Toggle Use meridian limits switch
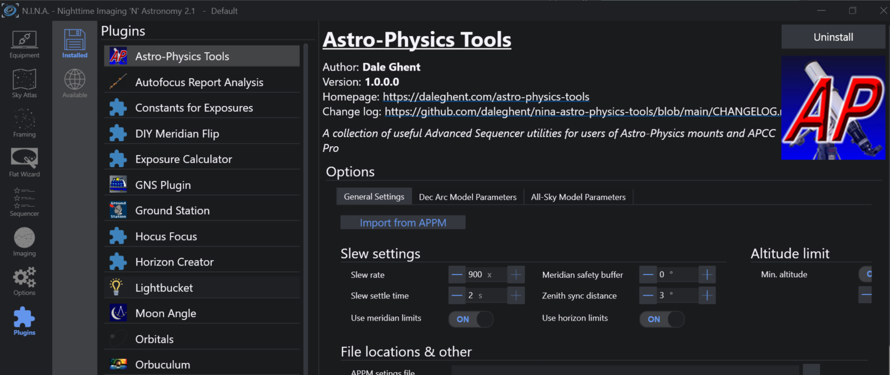The height and width of the screenshot is (375, 890). (x=471, y=319)
